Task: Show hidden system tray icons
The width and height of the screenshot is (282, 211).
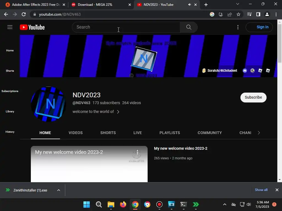Action: [225, 204]
